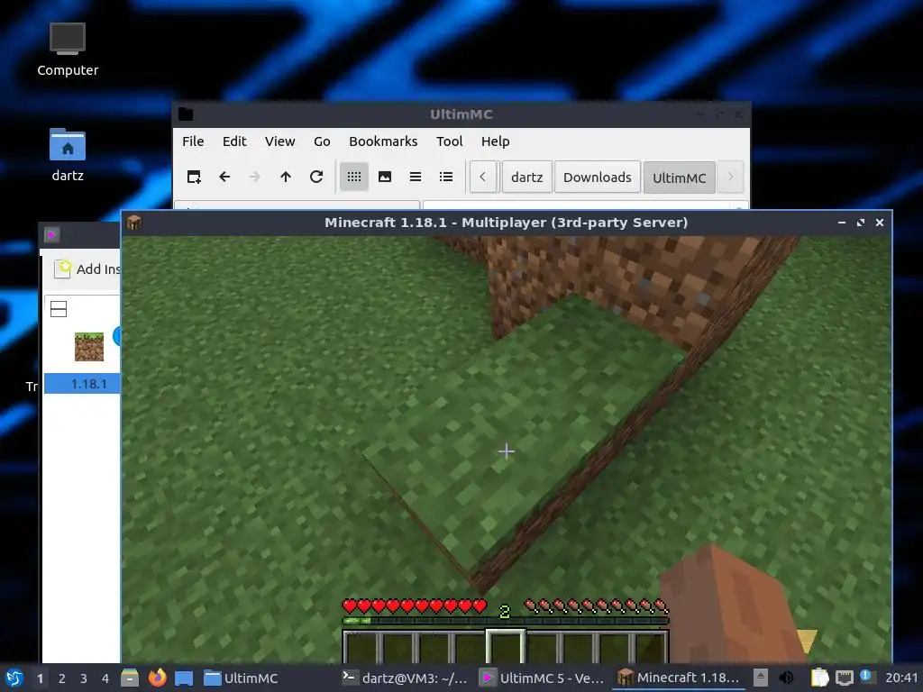Switch file manager to icon view
The image size is (923, 692).
pos(353,177)
